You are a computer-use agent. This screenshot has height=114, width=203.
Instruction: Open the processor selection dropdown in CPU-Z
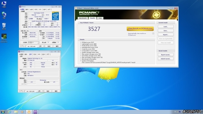[x=34, y=42]
